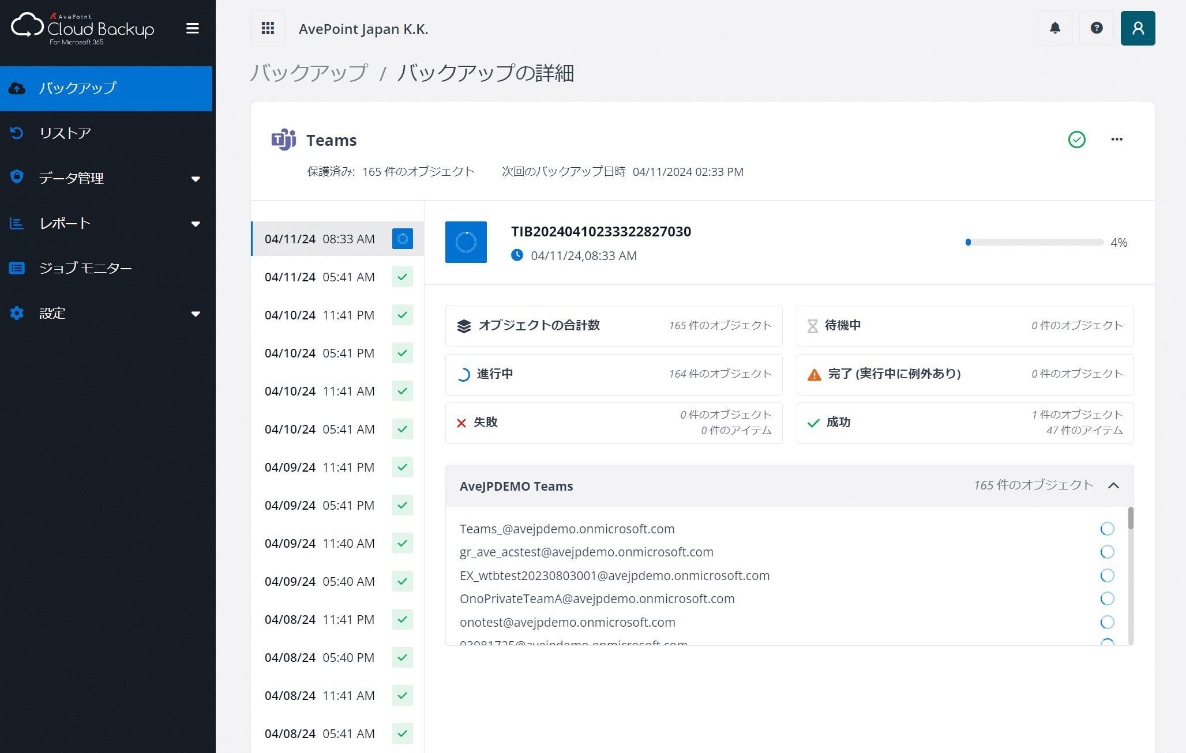Image resolution: width=1186 pixels, height=753 pixels.
Task: Click status circle for Teams_@avejpdemo
Action: 1107,529
